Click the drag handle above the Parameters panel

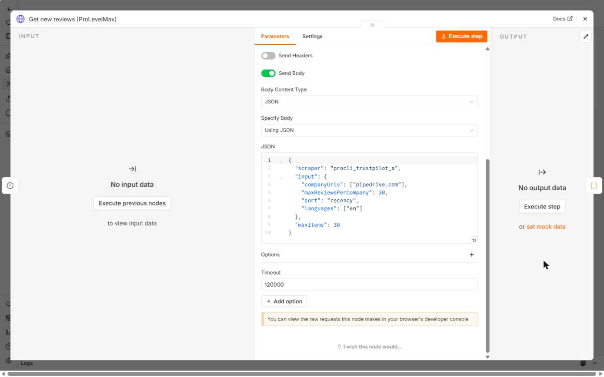coord(372,25)
